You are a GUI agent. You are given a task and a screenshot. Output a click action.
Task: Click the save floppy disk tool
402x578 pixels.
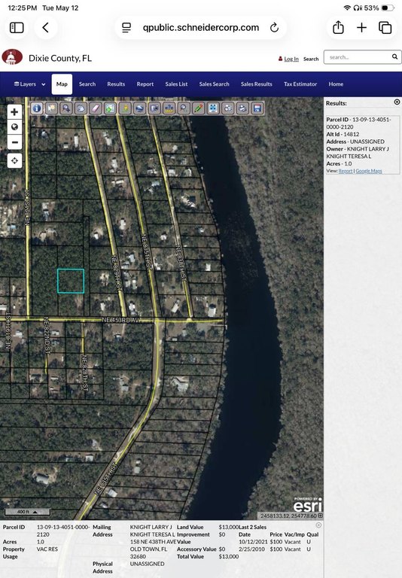pyautogui.click(x=257, y=108)
